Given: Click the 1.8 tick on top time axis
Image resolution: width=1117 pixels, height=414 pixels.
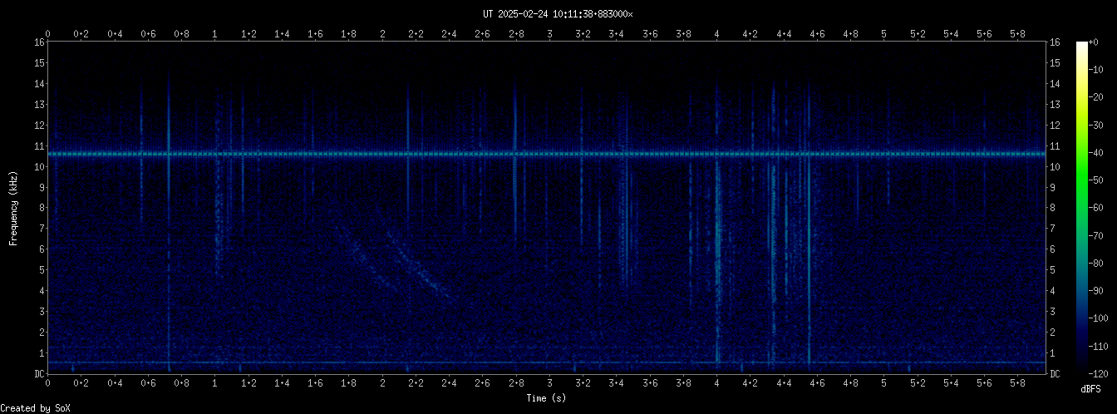Looking at the screenshot, I should pyautogui.click(x=349, y=34).
